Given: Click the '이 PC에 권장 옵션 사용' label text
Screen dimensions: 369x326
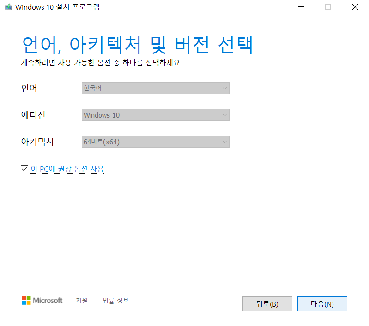Looking at the screenshot, I should point(67,169).
